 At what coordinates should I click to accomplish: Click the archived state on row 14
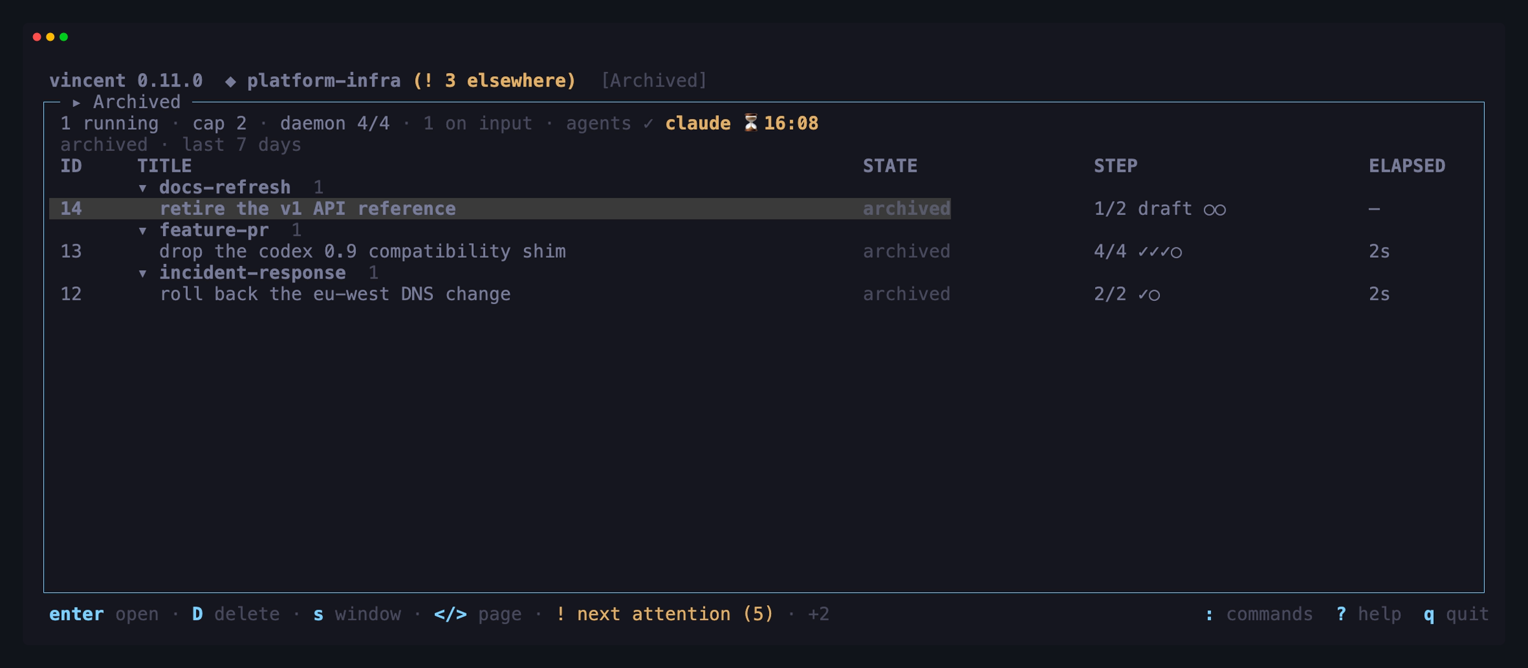pyautogui.click(x=907, y=209)
